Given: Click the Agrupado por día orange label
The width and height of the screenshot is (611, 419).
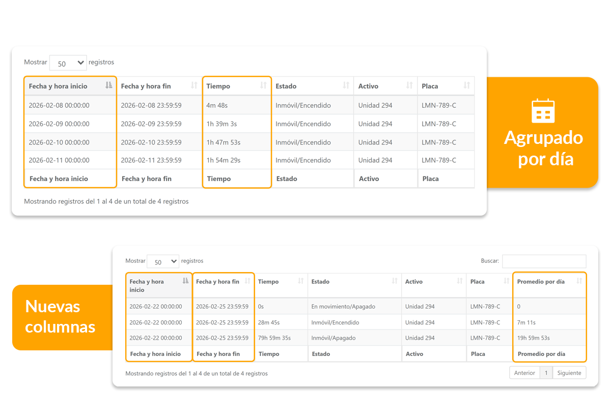Looking at the screenshot, I should 543,148.
